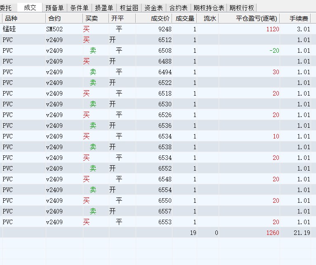The image size is (316, 265).
Task: Open the 预备单 tab
Action: (54, 8)
